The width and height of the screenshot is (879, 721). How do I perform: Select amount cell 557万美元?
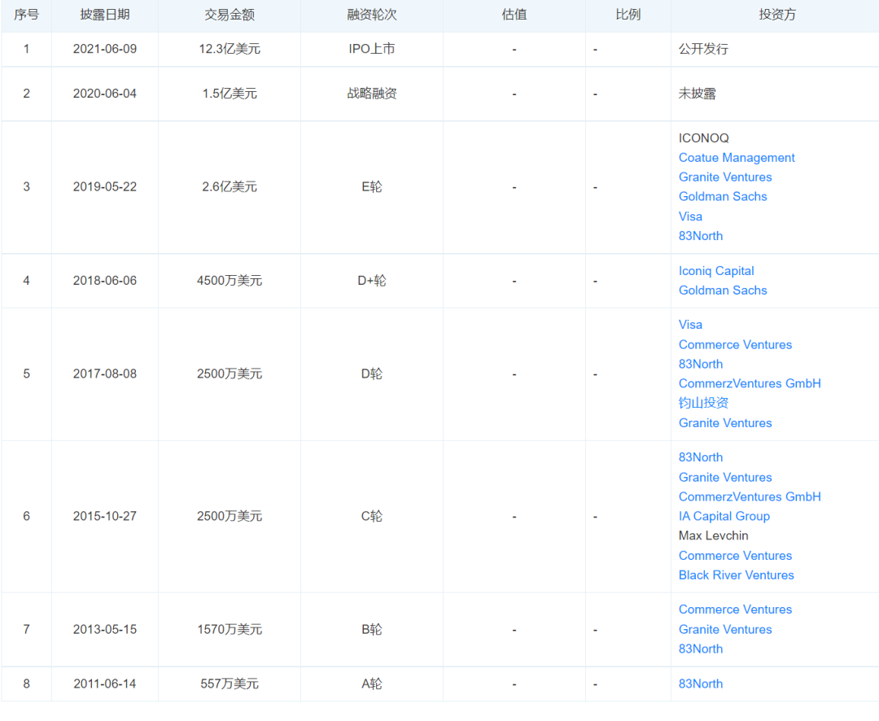pos(230,684)
